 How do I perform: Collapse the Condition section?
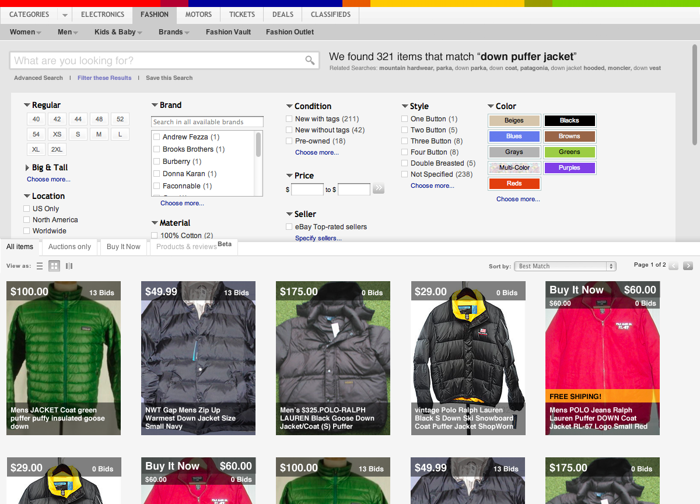click(289, 107)
